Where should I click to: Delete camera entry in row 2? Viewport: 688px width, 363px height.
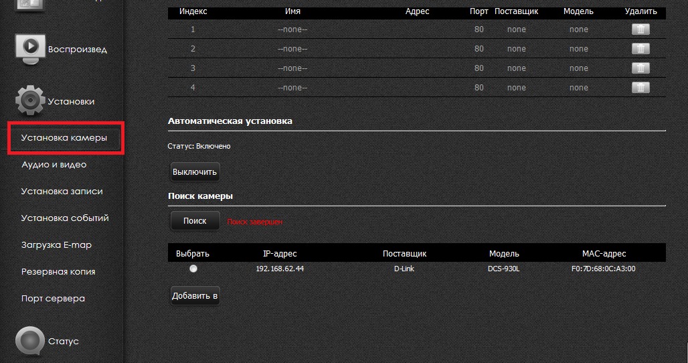[x=640, y=49]
